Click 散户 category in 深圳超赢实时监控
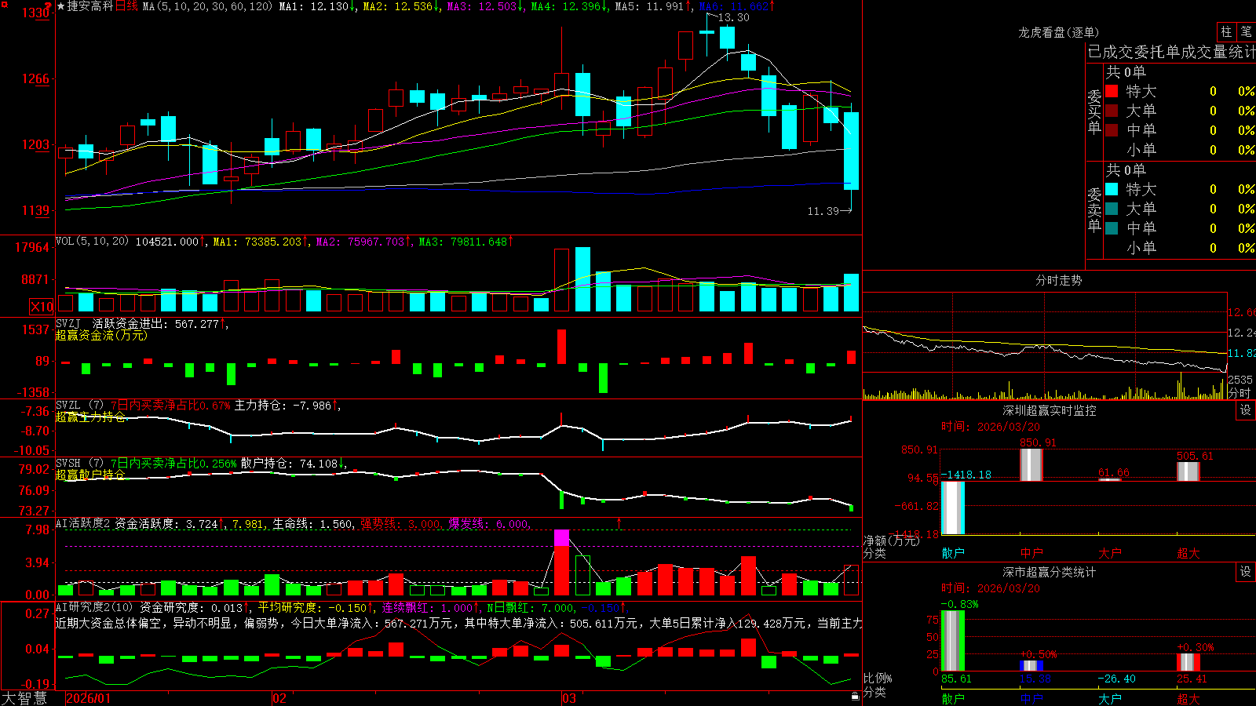 pyautogui.click(x=953, y=553)
